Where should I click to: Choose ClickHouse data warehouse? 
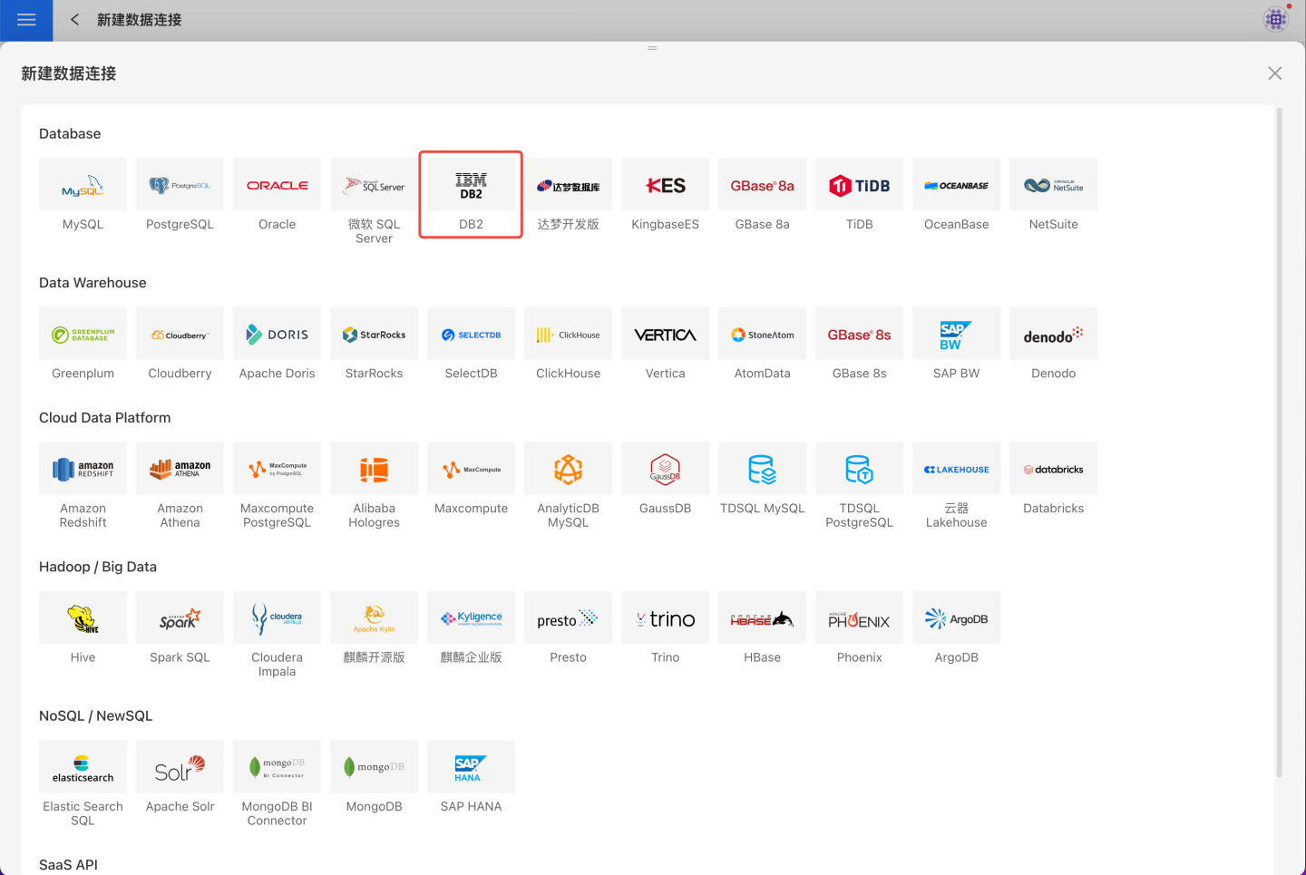tap(568, 335)
